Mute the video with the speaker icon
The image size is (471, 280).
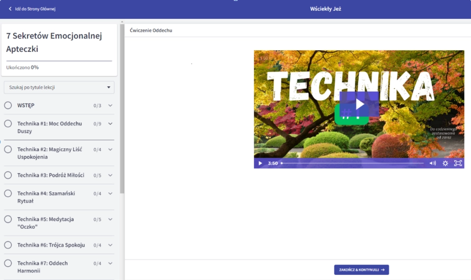pyautogui.click(x=432, y=163)
